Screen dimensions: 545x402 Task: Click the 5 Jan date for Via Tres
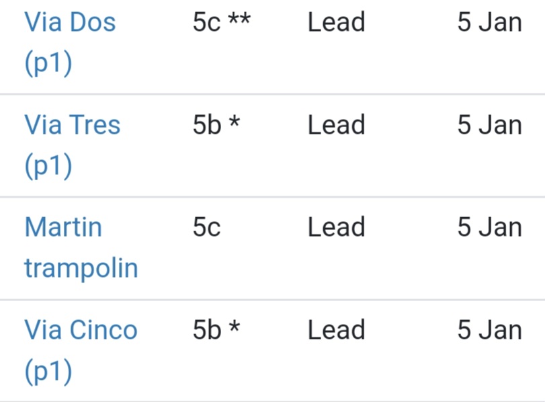coord(489,125)
